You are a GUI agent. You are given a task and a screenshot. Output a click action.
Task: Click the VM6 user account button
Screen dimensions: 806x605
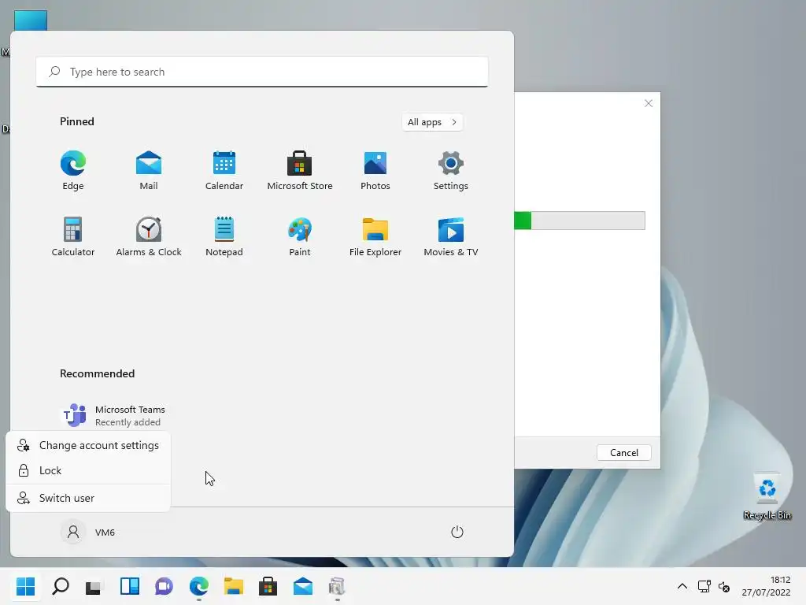88,532
